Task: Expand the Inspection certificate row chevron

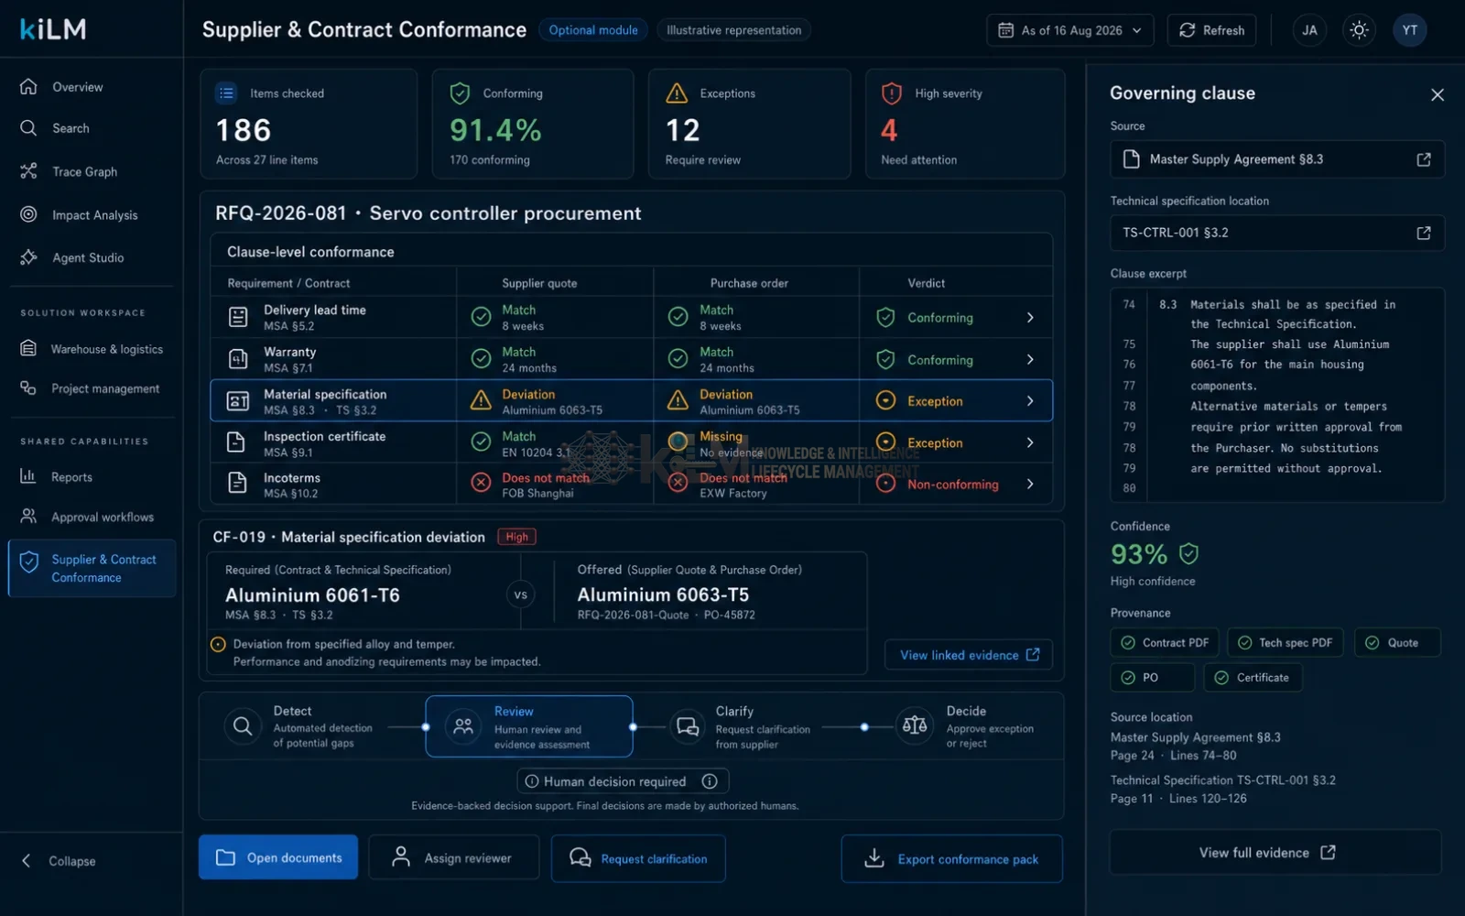Action: point(1030,442)
